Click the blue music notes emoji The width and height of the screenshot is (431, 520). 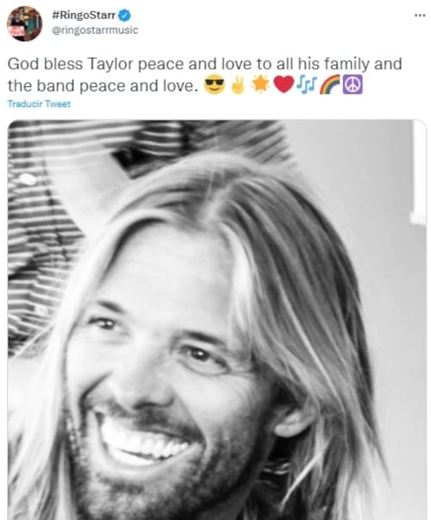[306, 85]
